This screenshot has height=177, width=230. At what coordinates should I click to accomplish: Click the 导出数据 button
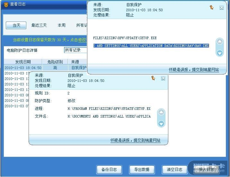[142, 170]
